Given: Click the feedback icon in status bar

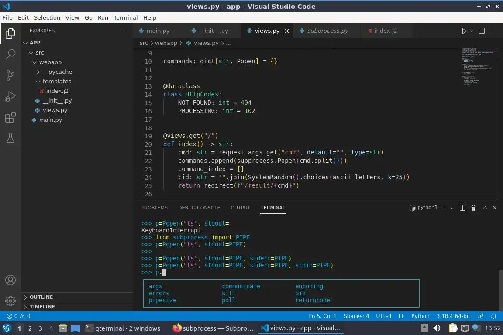Looking at the screenshot, I should point(480,316).
